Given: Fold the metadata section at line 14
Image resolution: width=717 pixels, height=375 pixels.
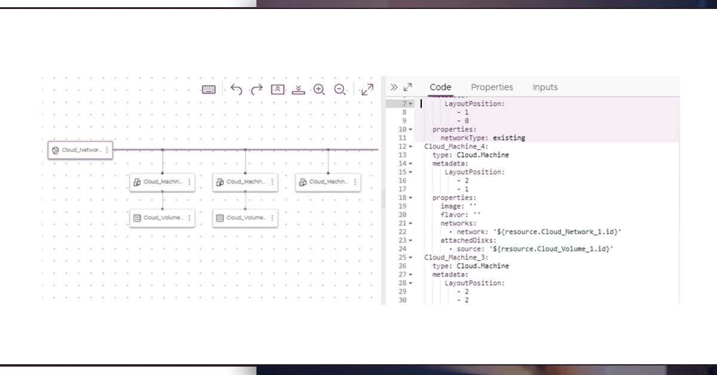Looking at the screenshot, I should coord(410,164).
